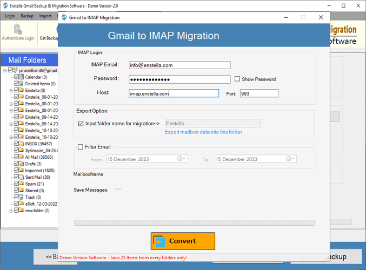The width and height of the screenshot is (366, 270).
Task: Open the To date dropdown
Action: click(292, 159)
